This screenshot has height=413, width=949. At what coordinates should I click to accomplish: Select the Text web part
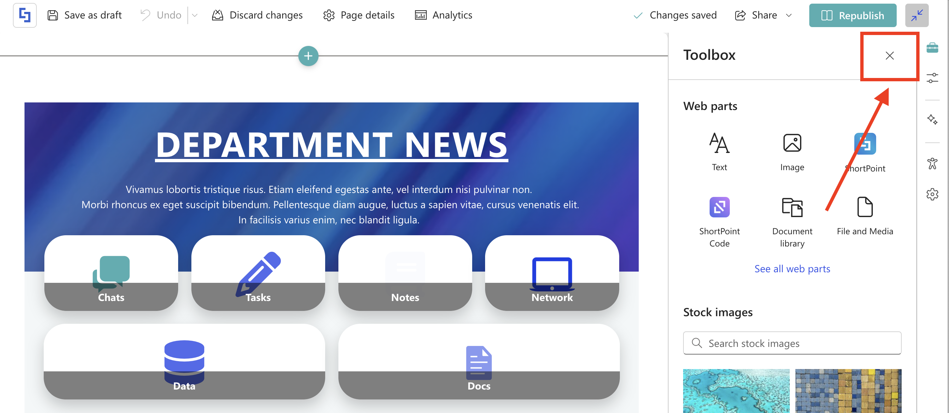pos(719,151)
